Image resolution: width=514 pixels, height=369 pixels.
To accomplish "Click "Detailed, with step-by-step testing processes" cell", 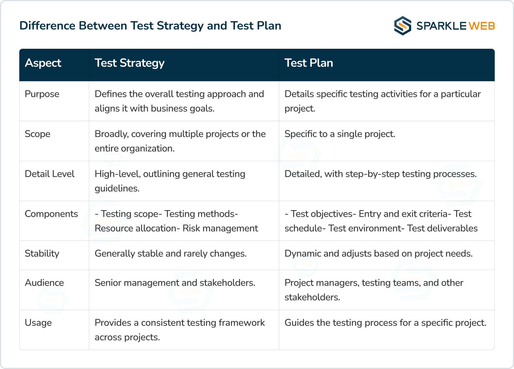I will tap(380, 174).
